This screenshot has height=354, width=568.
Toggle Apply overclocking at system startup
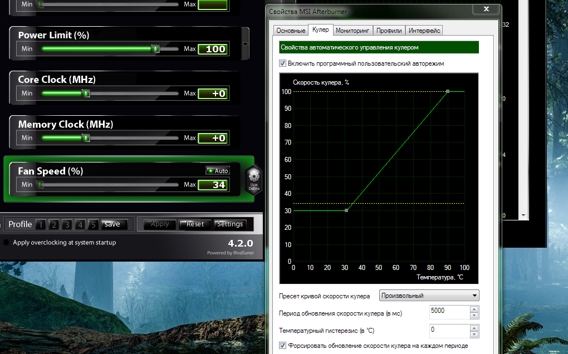point(6,243)
